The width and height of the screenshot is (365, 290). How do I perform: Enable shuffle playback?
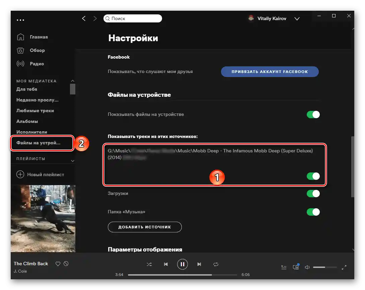[x=149, y=264]
